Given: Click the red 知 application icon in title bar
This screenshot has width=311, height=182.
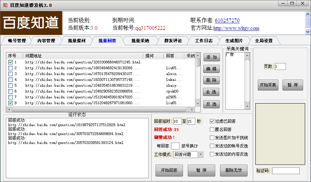Looking at the screenshot, I should pyautogui.click(x=5, y=5).
